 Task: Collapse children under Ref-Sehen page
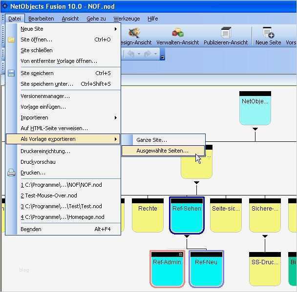pos(187,236)
